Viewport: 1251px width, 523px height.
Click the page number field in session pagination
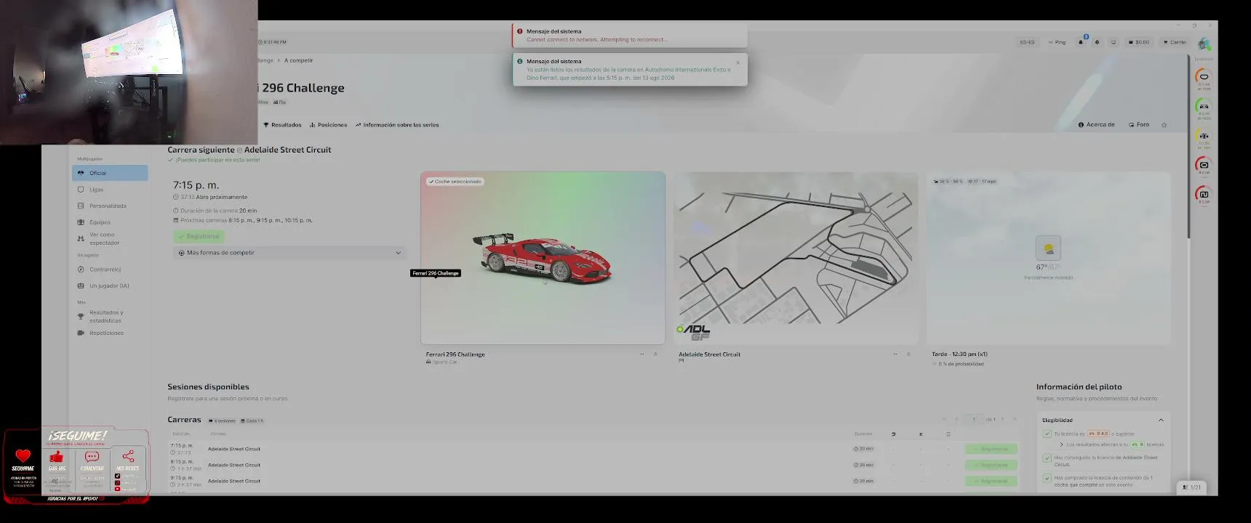tap(974, 419)
